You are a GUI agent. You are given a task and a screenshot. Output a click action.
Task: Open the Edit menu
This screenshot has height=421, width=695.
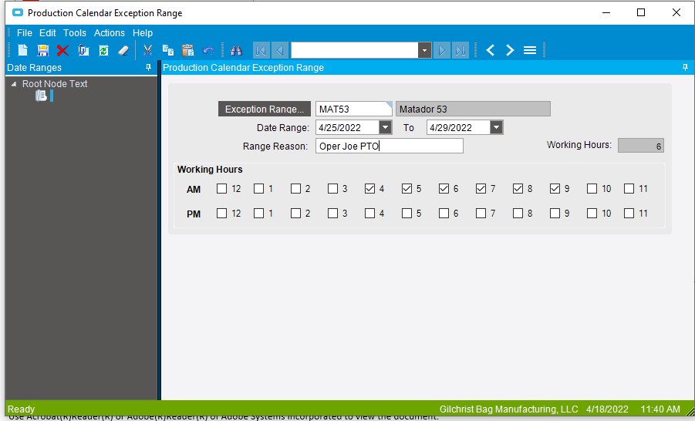pos(47,33)
